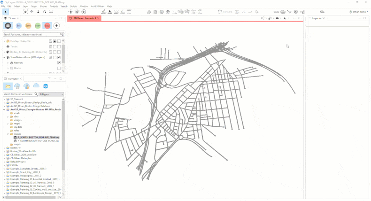Image resolution: width=371 pixels, height=201 pixels.
Task: Enable visibility checkbox of Overlays layer
Action: (59, 41)
